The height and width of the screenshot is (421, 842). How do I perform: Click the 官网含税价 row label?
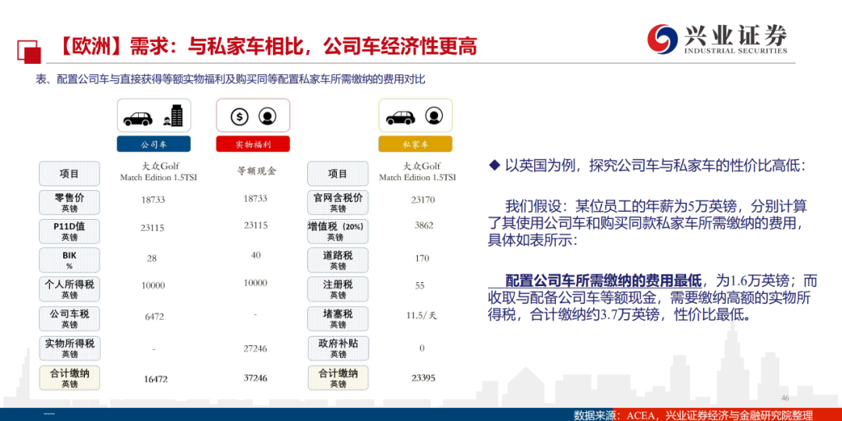click(338, 203)
